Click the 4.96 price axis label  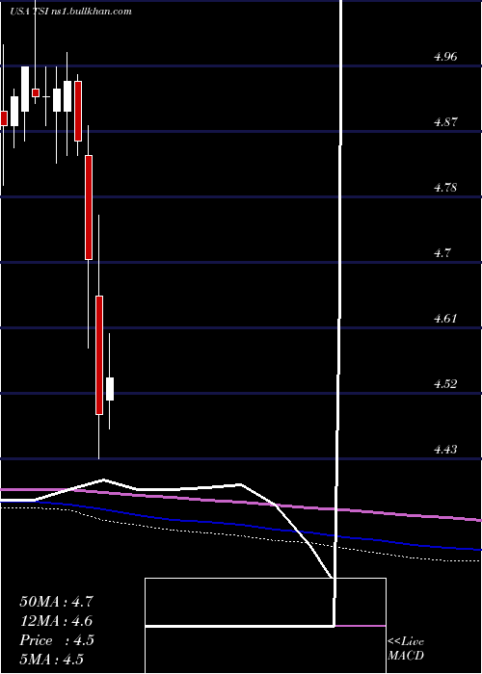coord(445,57)
